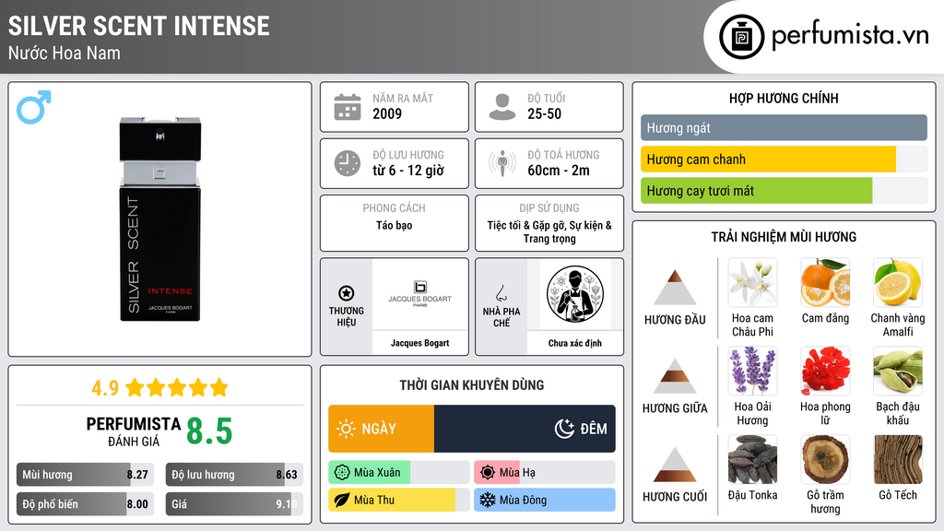The image size is (944, 531).
Task: Click the Jacques Bogart brand name label
Action: pos(419,343)
